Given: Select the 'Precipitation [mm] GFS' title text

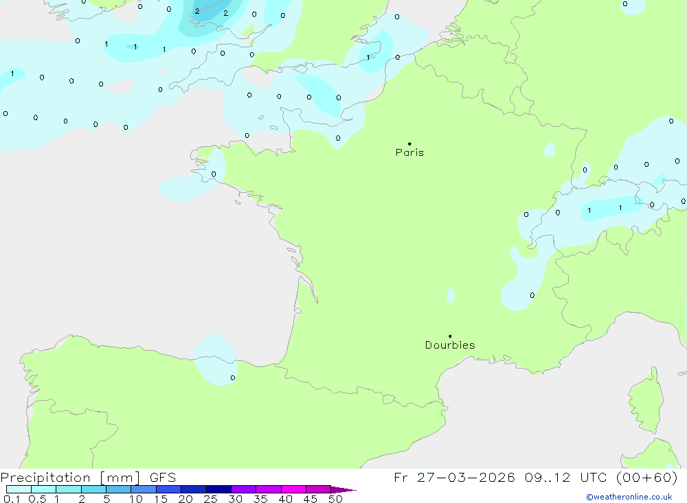Looking at the screenshot, I should coord(88,478).
